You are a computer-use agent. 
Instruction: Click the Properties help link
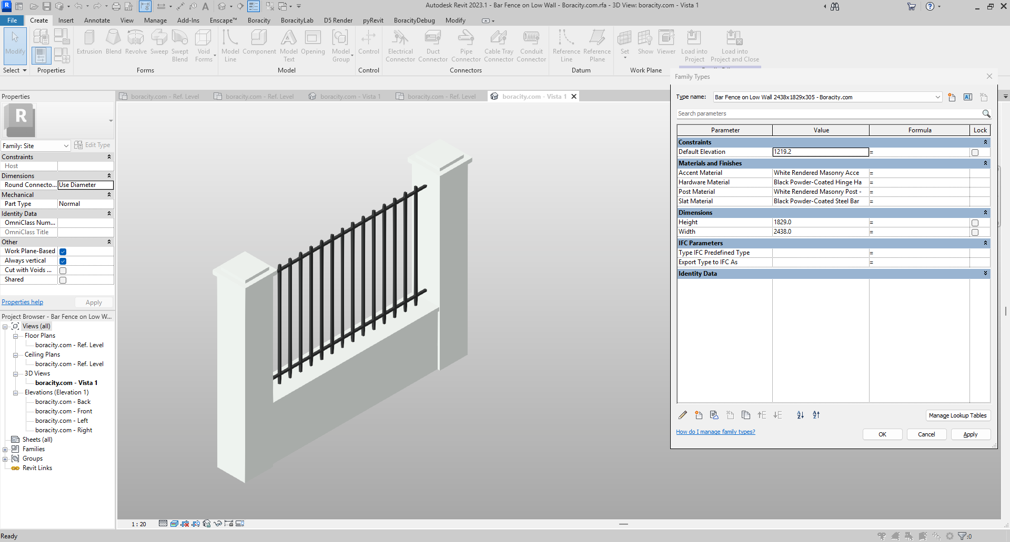coord(23,302)
